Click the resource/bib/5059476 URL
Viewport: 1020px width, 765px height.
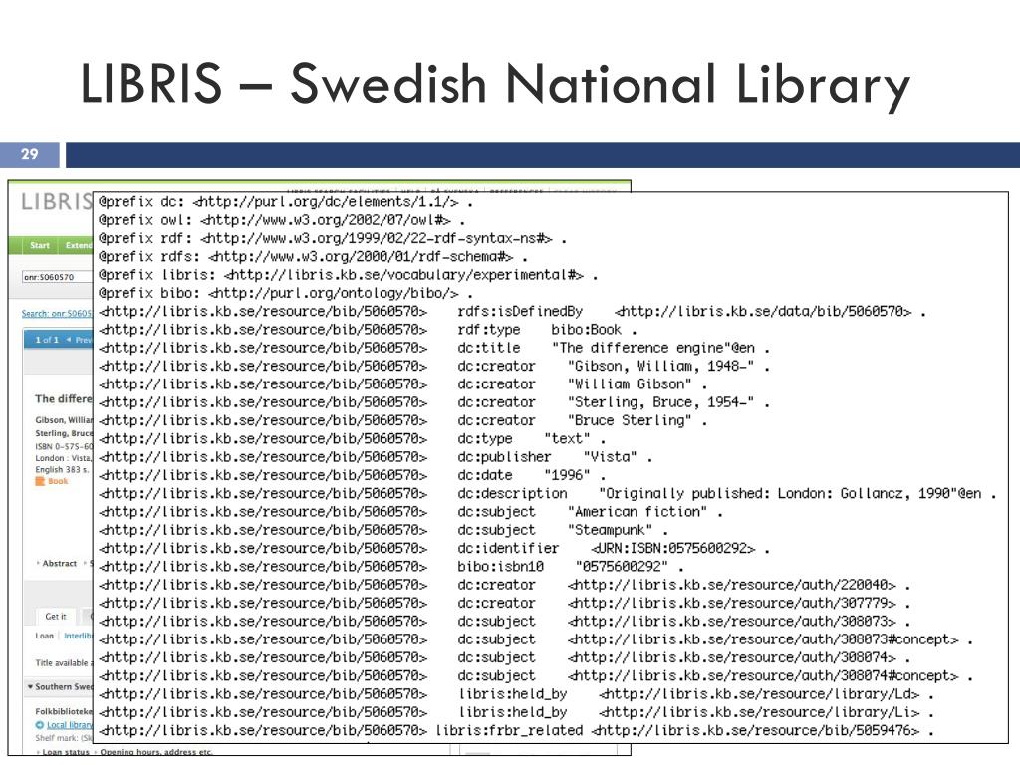755,730
